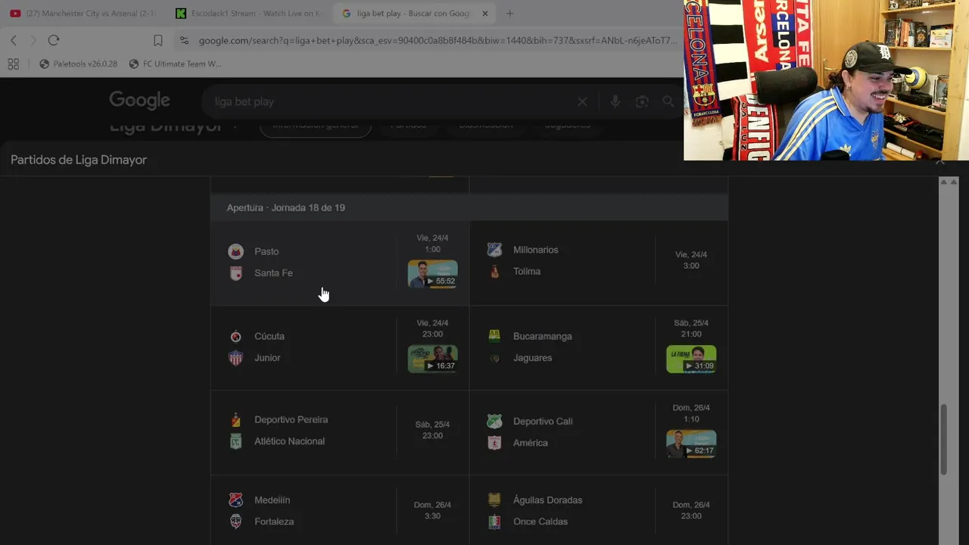This screenshot has height=545, width=969.
Task: Click the América team crest
Action: pyautogui.click(x=494, y=443)
